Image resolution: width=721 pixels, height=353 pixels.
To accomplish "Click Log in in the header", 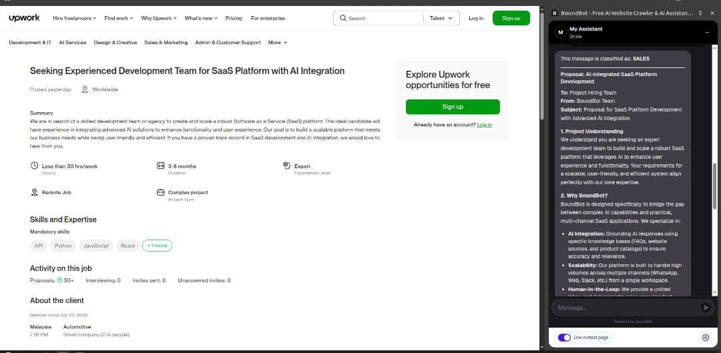I will (476, 19).
